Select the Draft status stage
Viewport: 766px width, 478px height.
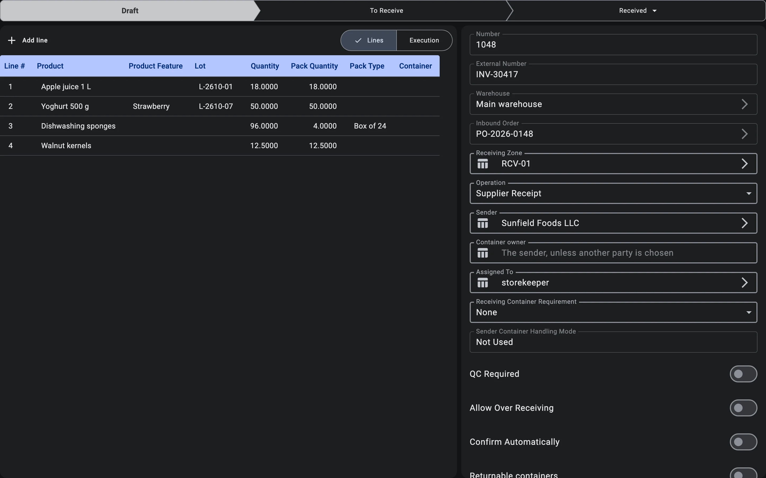[130, 11]
